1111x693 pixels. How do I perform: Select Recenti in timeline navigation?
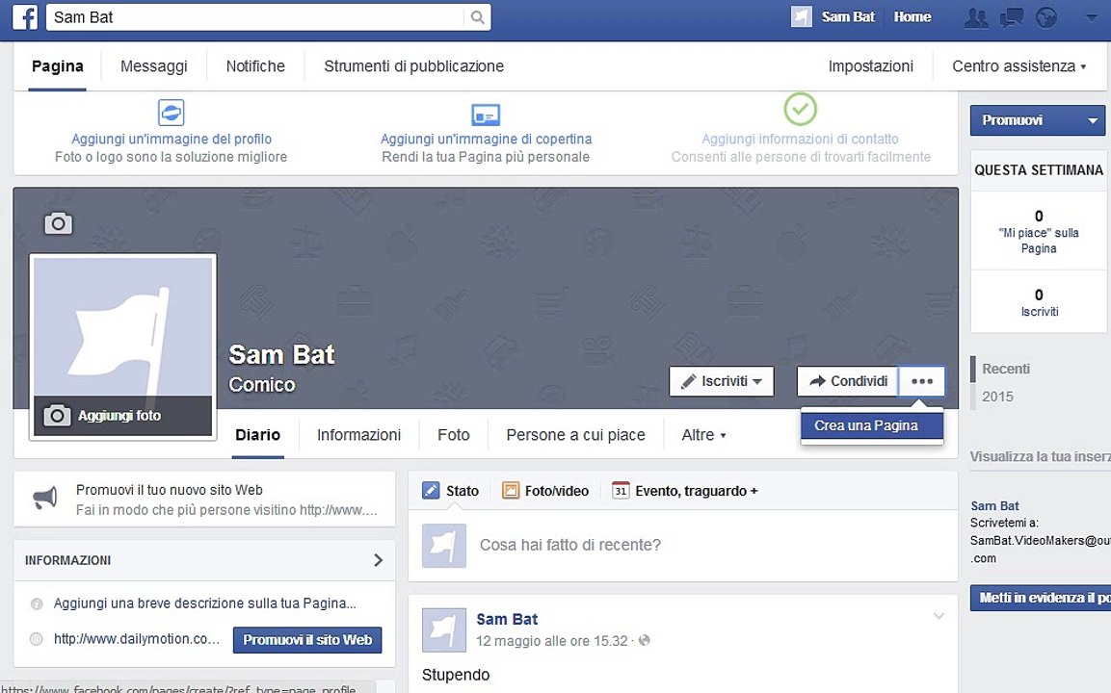[x=1005, y=369]
